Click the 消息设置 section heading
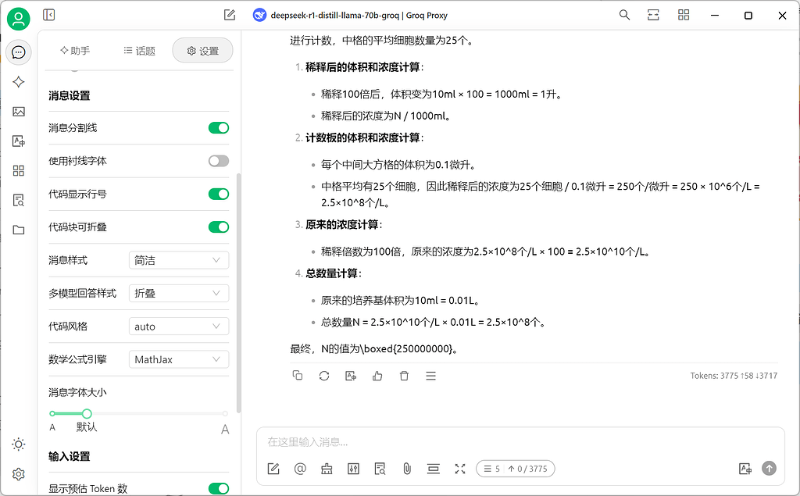 [70, 95]
